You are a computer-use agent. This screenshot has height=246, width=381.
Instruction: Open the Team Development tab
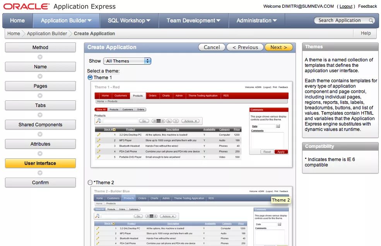193,20
